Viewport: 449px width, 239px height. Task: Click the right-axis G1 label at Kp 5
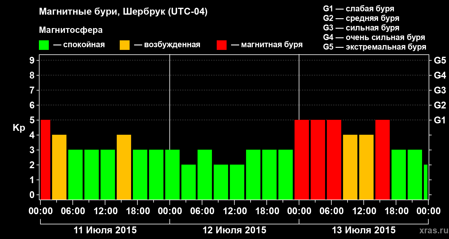coord(440,120)
